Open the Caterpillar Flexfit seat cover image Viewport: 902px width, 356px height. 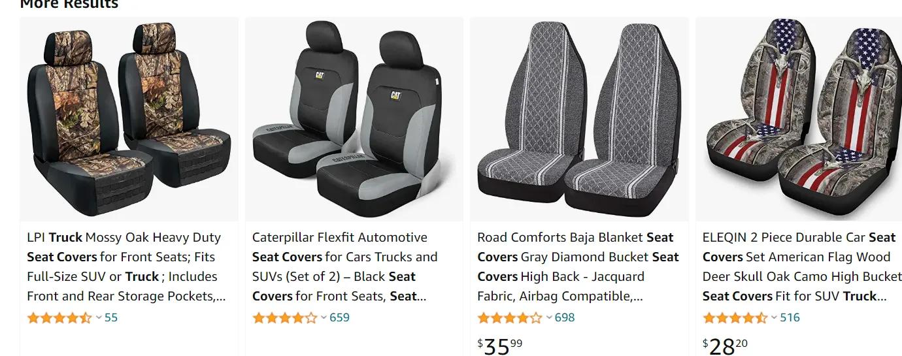[354, 118]
